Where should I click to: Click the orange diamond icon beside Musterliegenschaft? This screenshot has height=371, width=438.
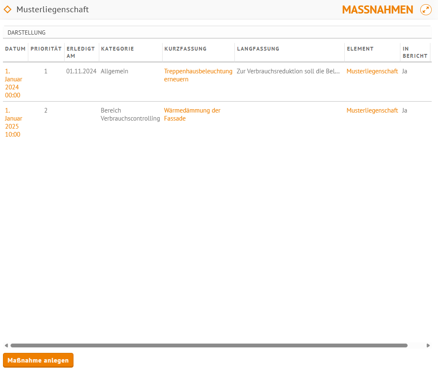click(x=8, y=9)
